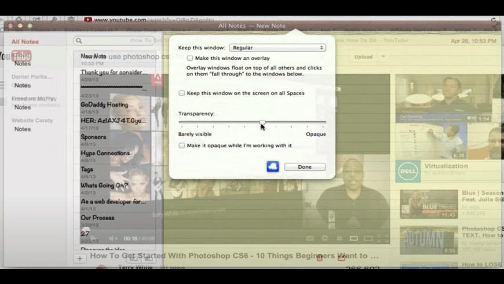
Task: Open the 'As a web developer for...' note
Action: (115, 205)
